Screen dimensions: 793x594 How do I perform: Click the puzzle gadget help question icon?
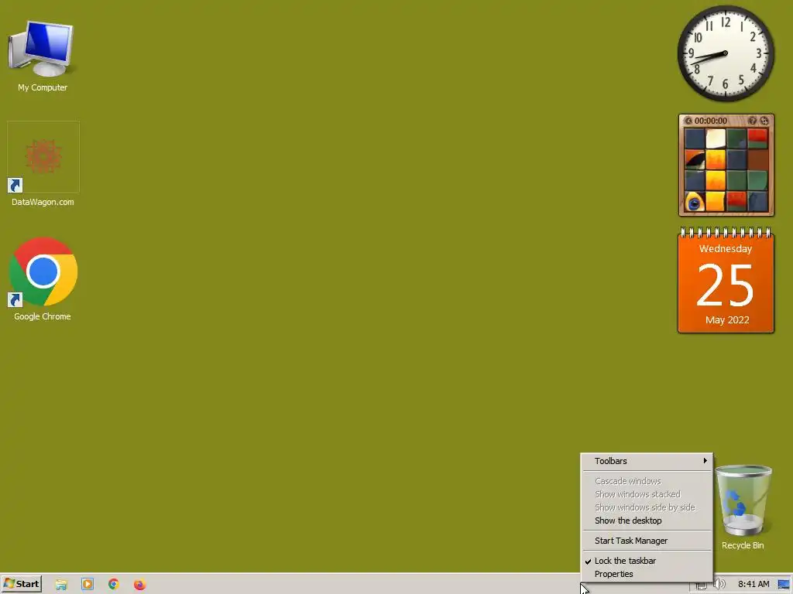tap(753, 121)
